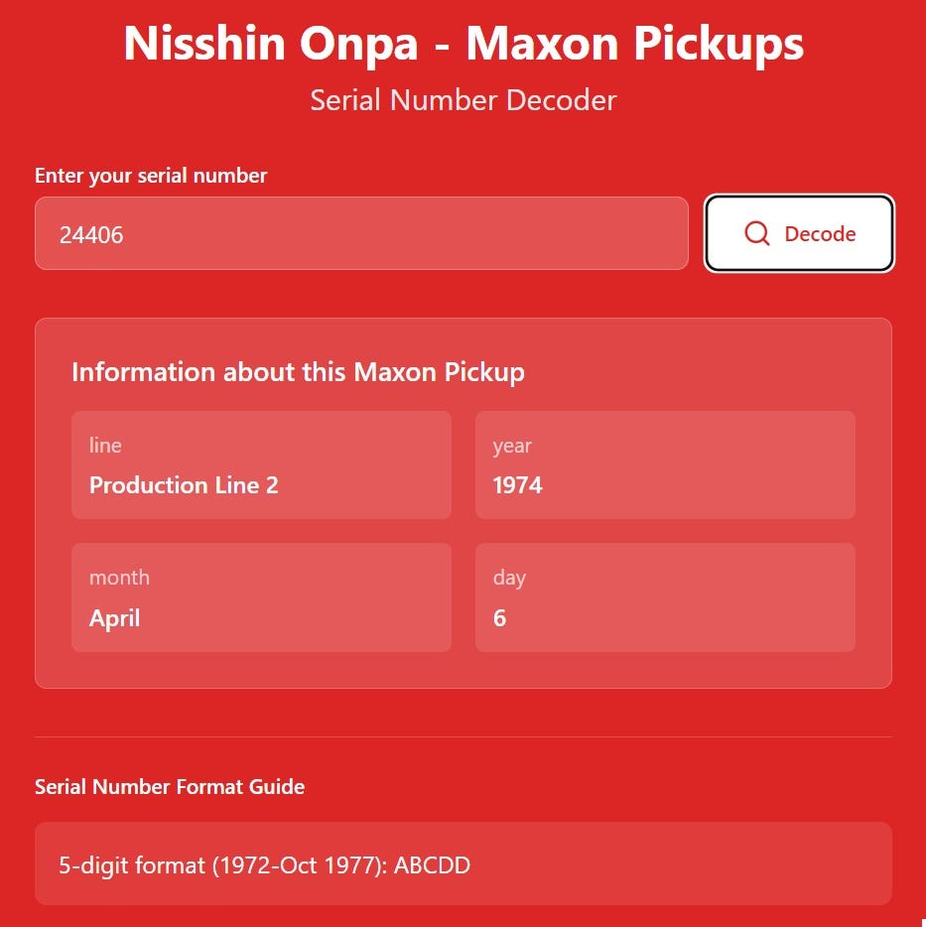Select the '1974' year value
The image size is (926, 927).
coord(517,485)
